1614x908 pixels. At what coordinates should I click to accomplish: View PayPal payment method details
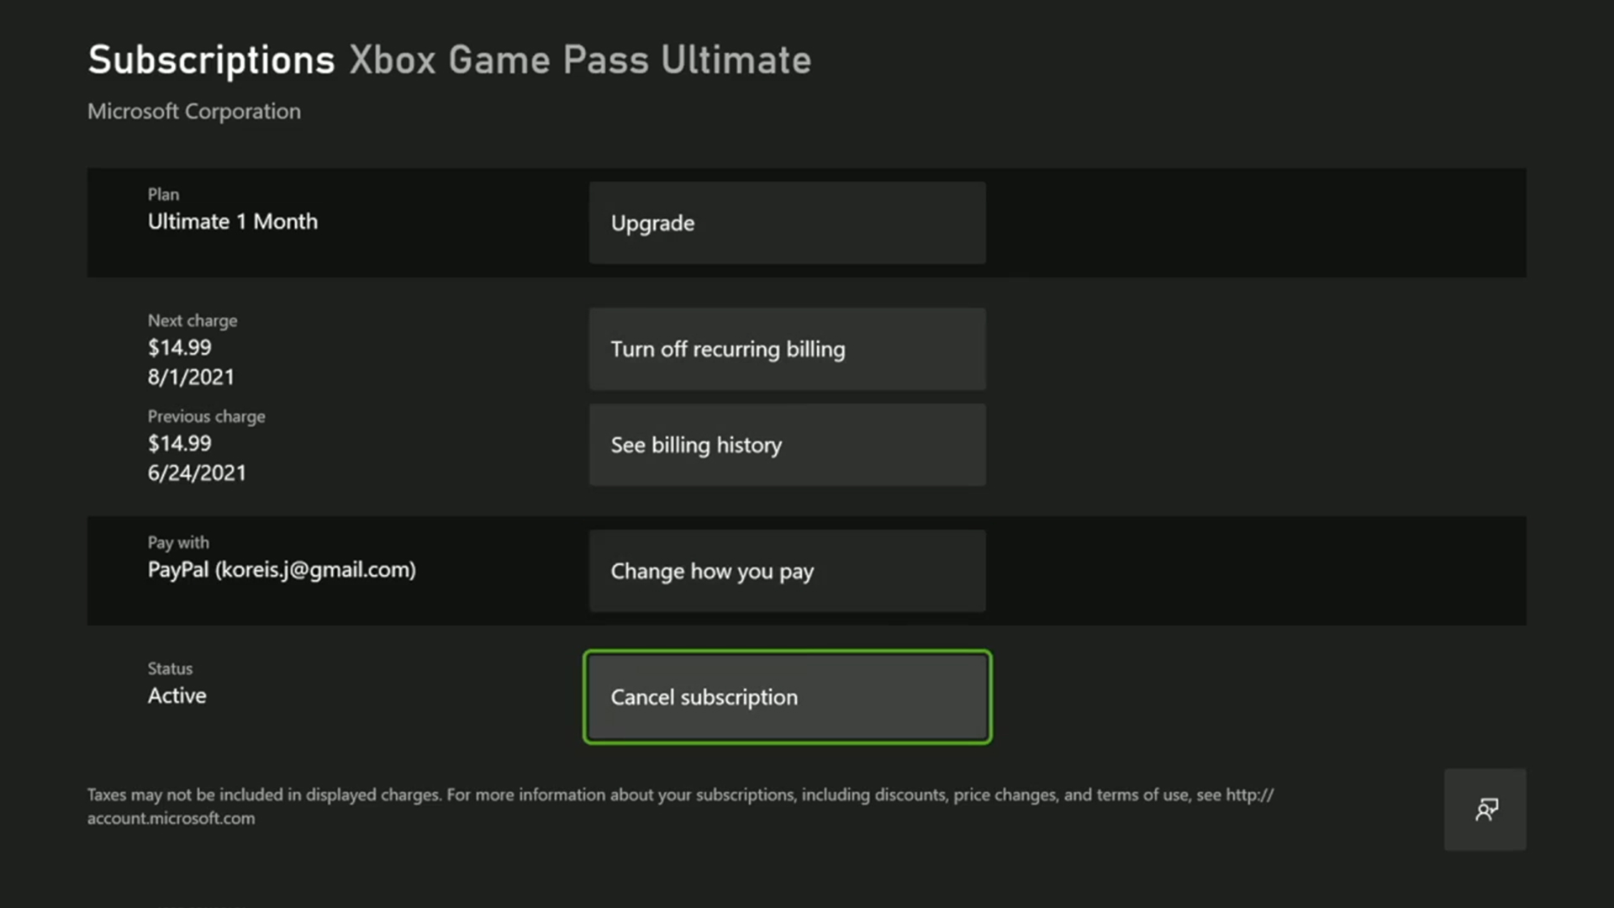[x=282, y=568]
